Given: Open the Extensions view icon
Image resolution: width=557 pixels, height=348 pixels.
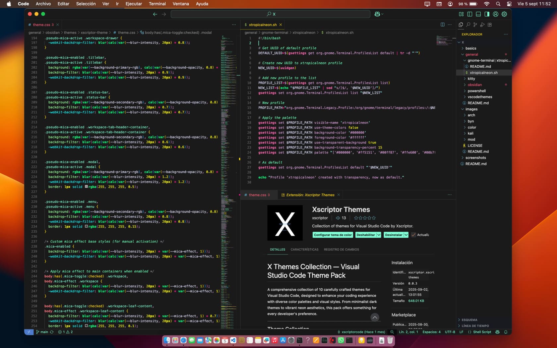Looking at the screenshot, I should point(490,25).
